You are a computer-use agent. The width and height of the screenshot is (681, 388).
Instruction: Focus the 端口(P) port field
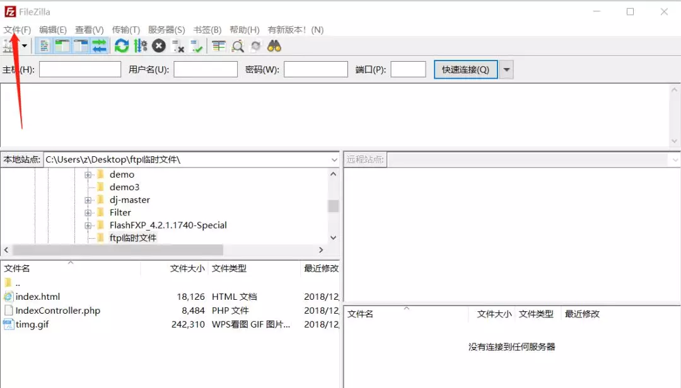[x=408, y=69]
